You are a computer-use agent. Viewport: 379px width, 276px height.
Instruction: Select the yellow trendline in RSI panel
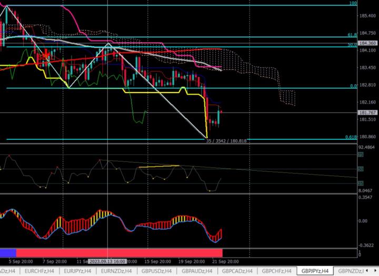[158, 167]
